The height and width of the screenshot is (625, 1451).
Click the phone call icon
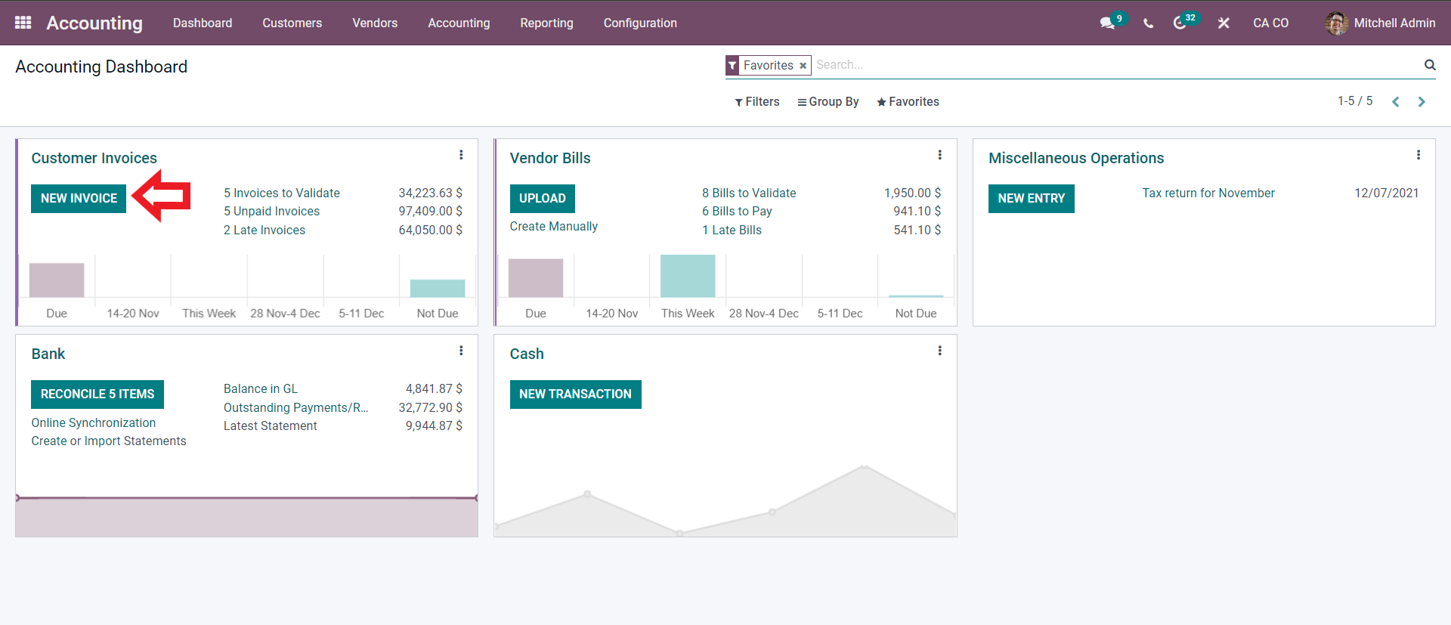coord(1148,23)
